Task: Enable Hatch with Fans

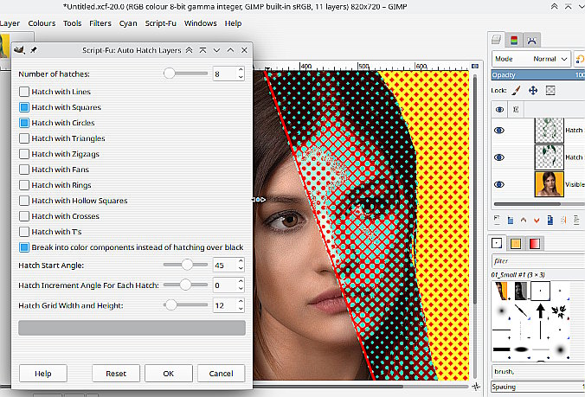Action: (x=24, y=170)
